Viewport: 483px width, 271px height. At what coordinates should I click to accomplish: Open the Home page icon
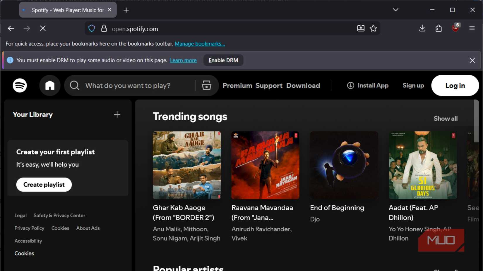(49, 85)
